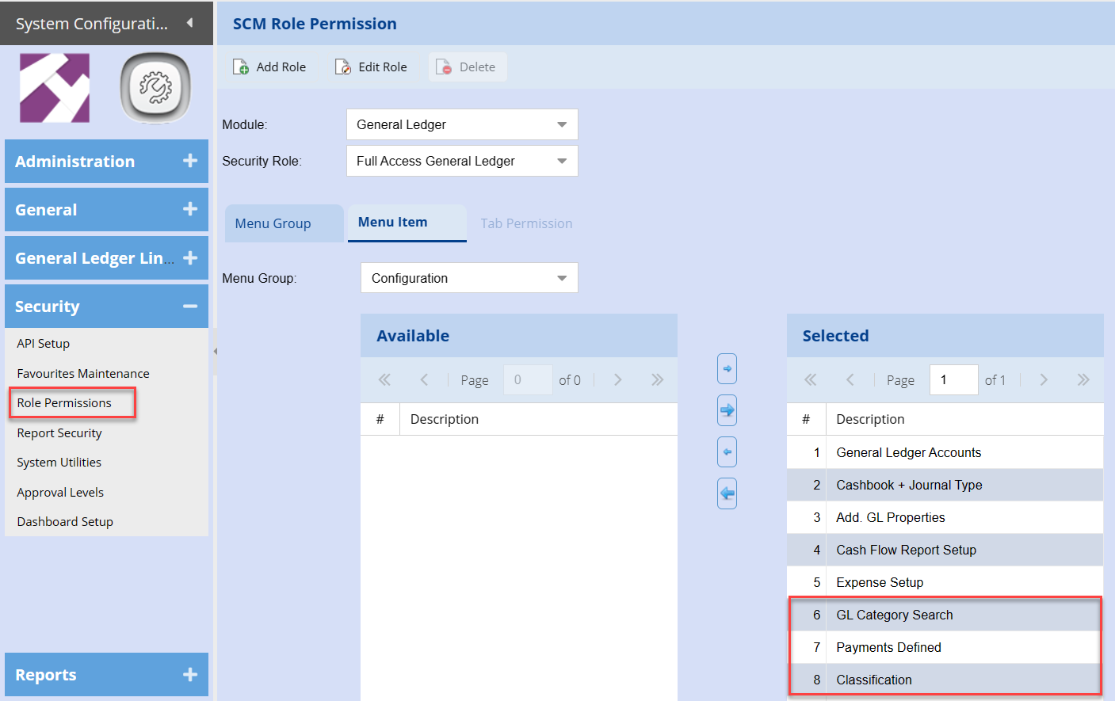The width and height of the screenshot is (1115, 701).
Task: Select the Expense Setup row
Action: pyautogui.click(x=945, y=582)
